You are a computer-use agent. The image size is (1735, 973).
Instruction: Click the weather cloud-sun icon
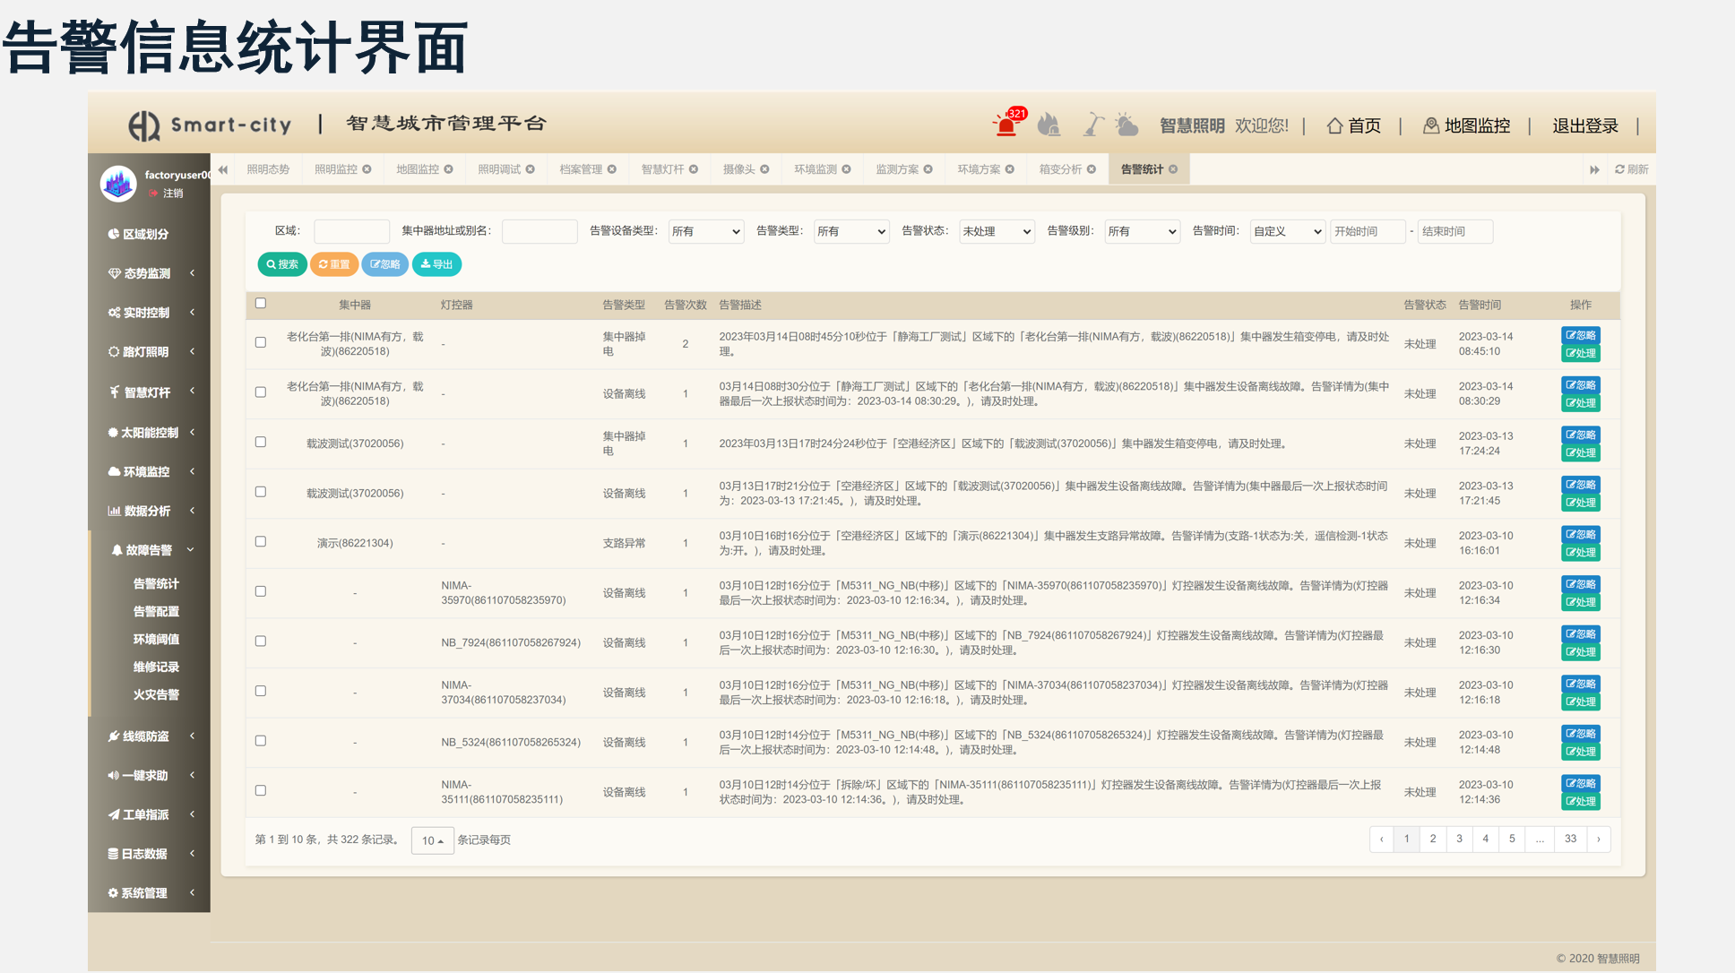pos(1126,125)
